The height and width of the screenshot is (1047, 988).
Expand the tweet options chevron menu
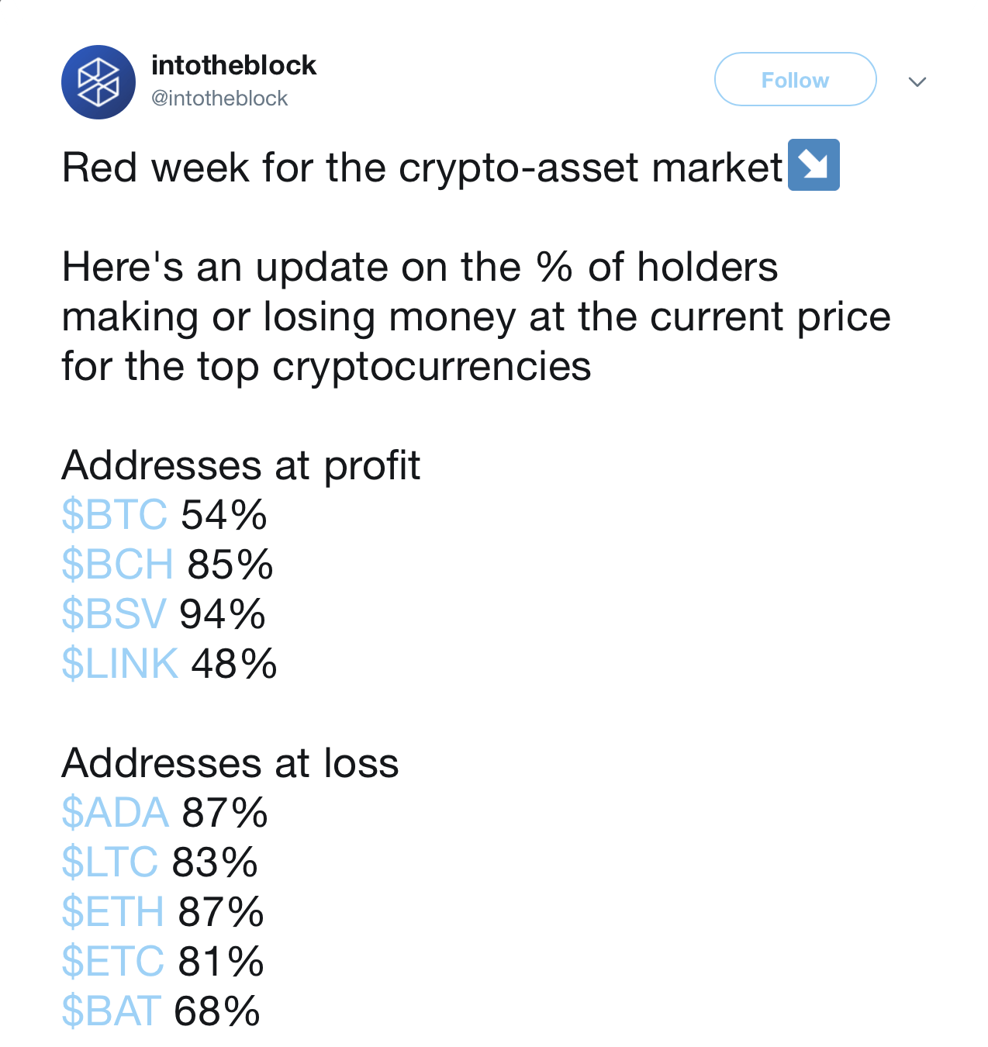[x=917, y=81]
